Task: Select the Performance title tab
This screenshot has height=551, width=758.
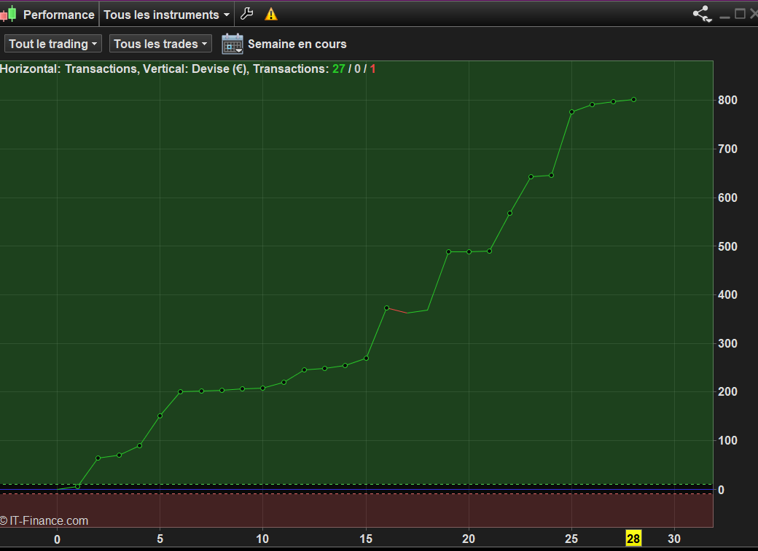Action: pyautogui.click(x=58, y=15)
